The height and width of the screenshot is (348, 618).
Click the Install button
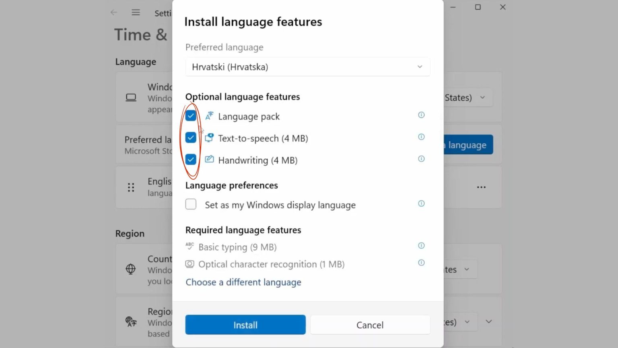(x=245, y=325)
